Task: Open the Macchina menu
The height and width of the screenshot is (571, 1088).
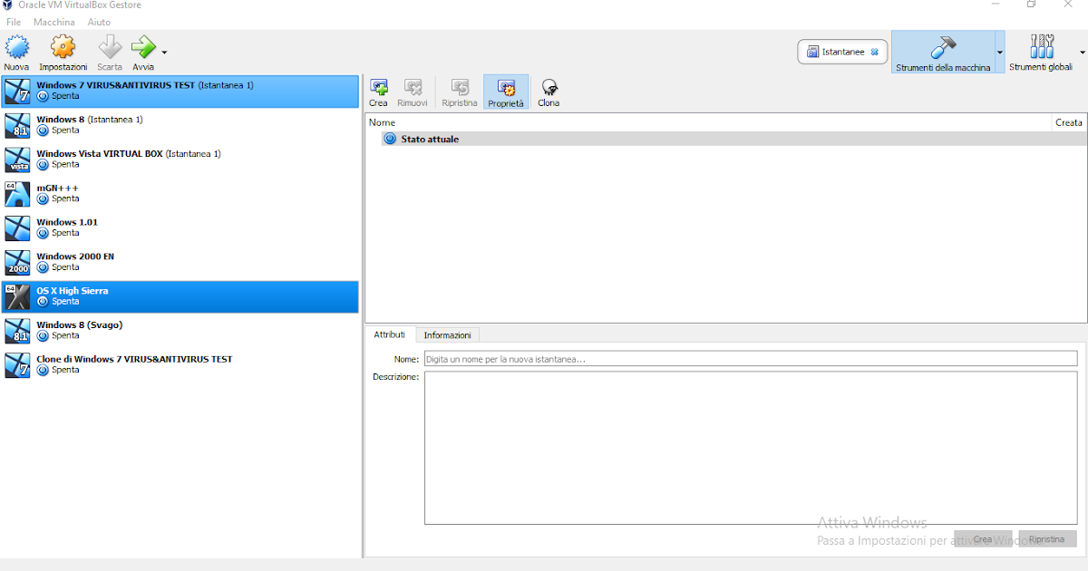Action: 53,22
